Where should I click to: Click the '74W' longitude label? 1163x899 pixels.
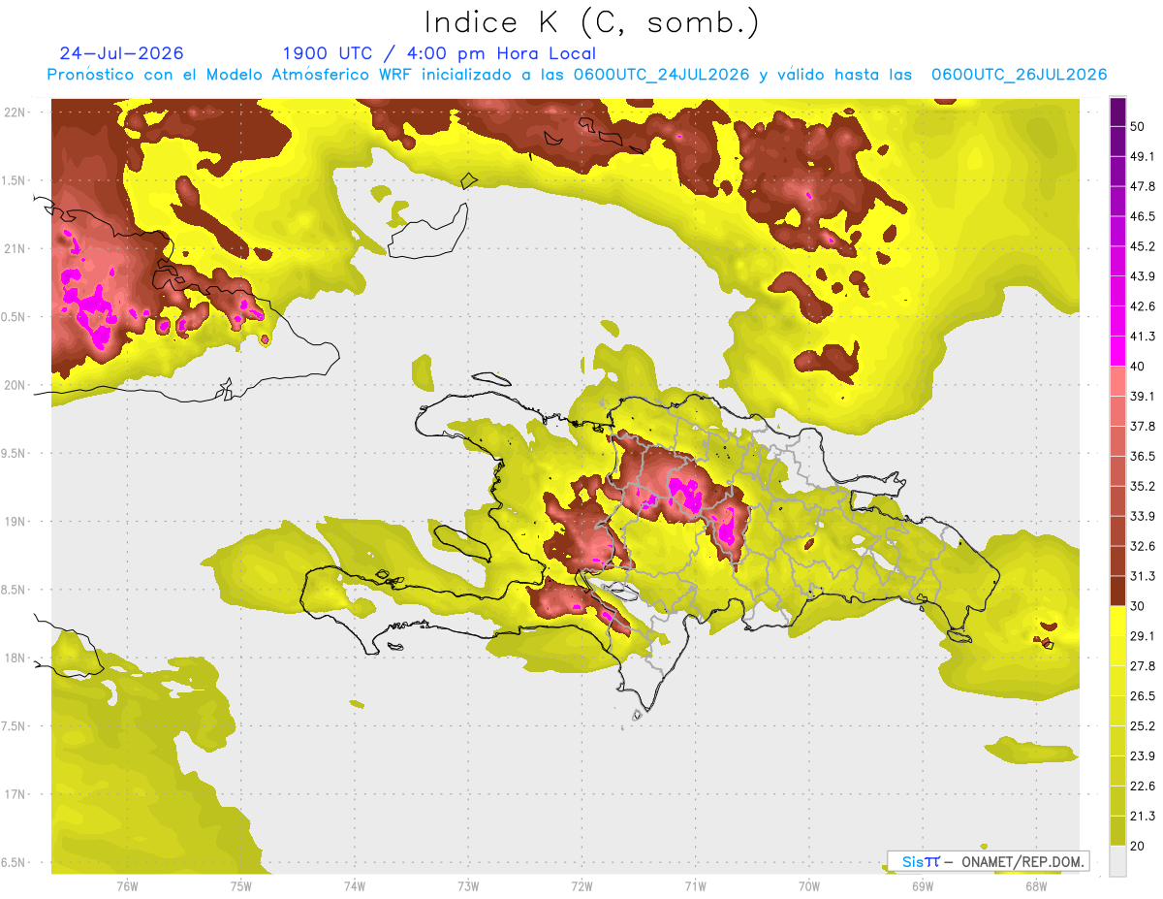pos(355,886)
